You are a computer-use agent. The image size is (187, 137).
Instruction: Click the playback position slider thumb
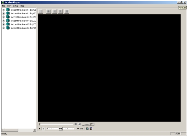[40, 124]
